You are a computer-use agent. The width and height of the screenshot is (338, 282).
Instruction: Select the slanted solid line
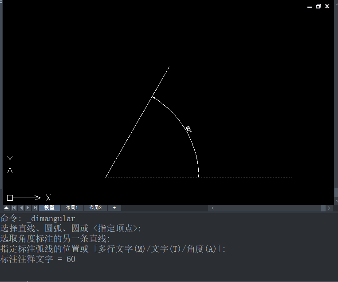click(x=138, y=122)
